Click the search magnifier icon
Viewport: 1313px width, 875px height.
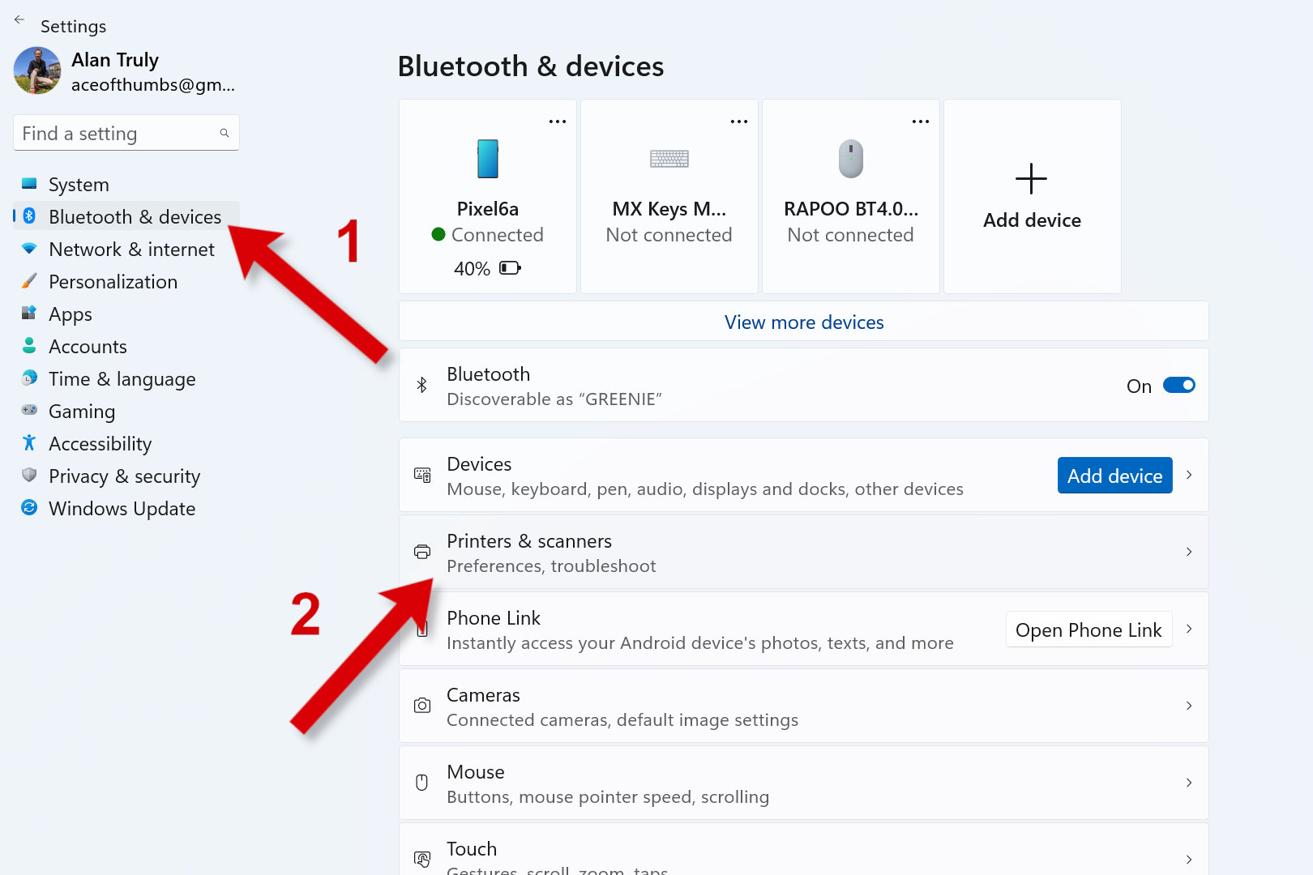(225, 133)
